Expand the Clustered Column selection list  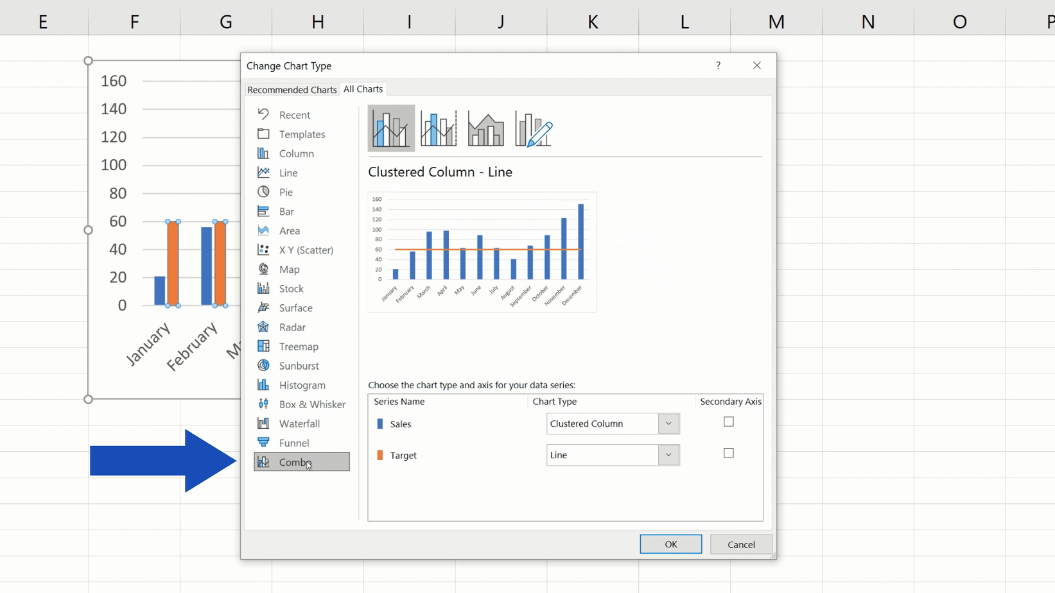(668, 424)
